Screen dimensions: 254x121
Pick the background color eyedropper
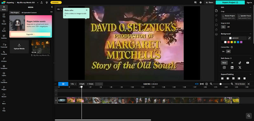tap(250, 38)
